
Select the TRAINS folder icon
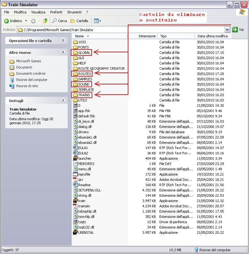point(75,95)
